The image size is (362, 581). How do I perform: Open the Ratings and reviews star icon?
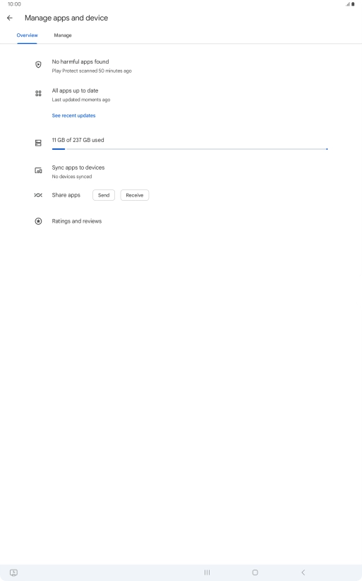38,221
